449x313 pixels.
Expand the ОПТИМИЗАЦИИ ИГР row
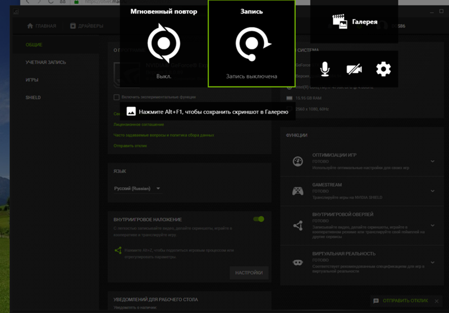tap(432, 161)
